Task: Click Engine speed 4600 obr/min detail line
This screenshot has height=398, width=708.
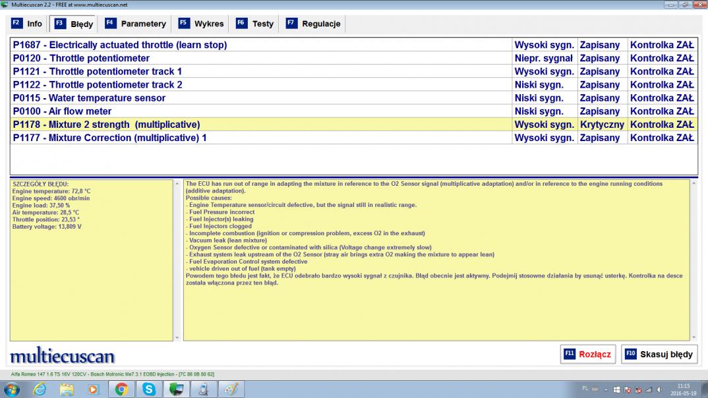Action: click(51, 198)
